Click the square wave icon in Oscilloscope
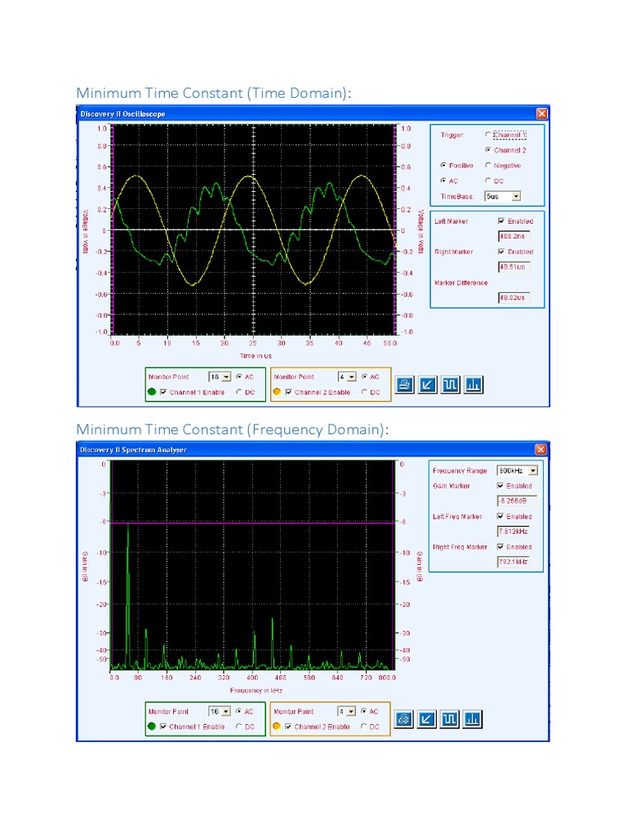 pyautogui.click(x=451, y=385)
